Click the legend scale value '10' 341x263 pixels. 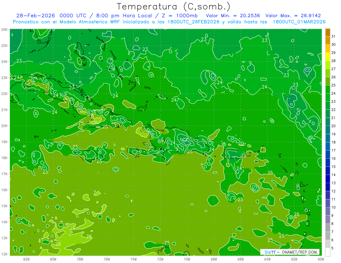[333, 207]
